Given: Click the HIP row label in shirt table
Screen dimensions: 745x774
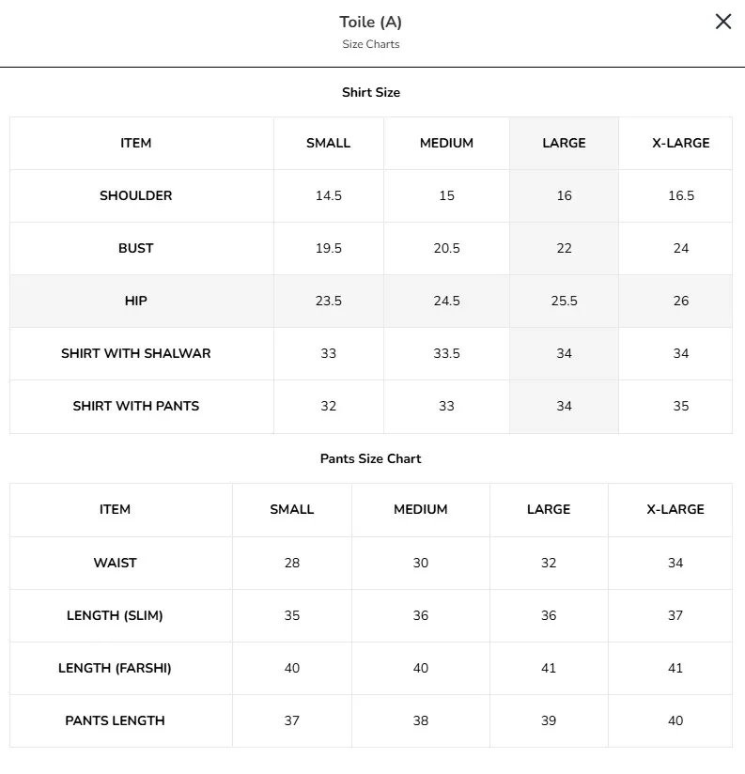Looking at the screenshot, I should (x=136, y=302).
